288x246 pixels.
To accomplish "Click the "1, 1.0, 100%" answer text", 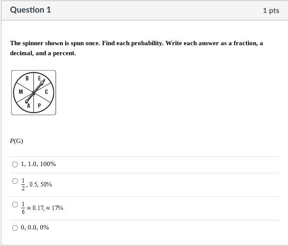I will click(38, 164).
